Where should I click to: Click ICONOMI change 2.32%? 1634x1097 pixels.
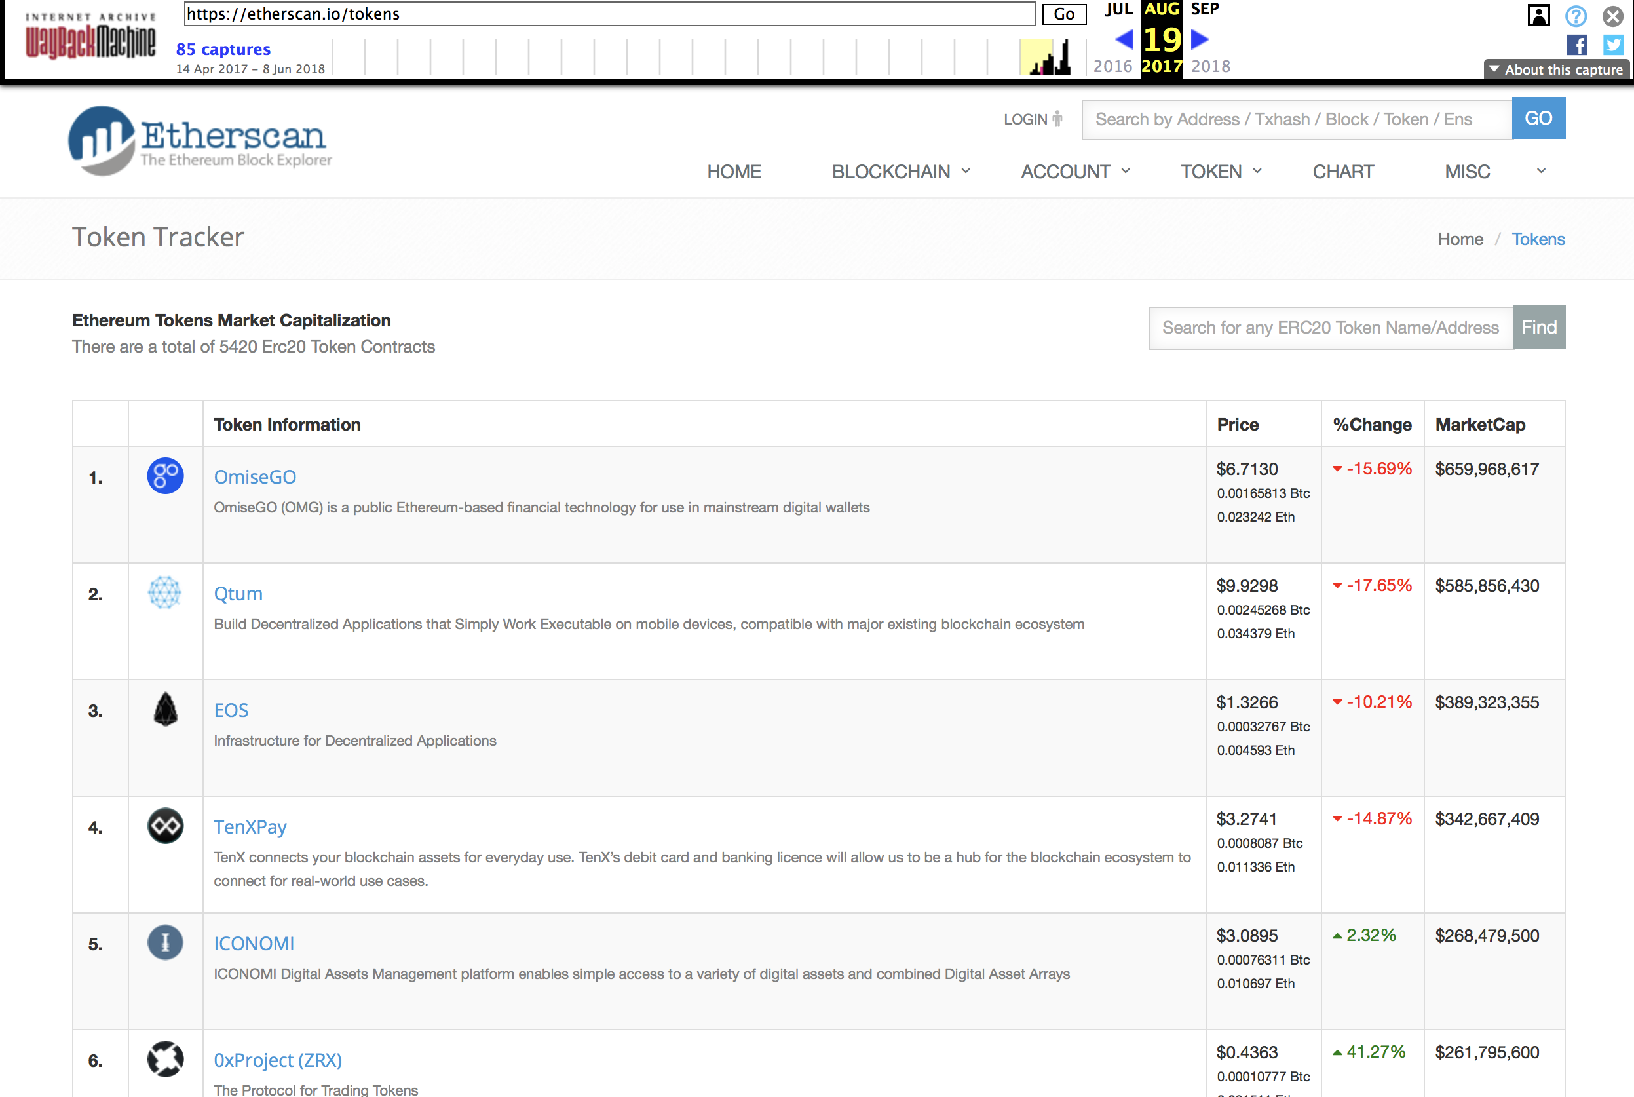[x=1364, y=935]
